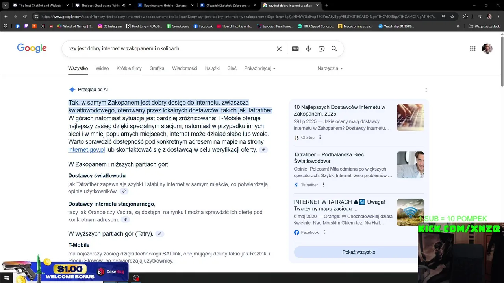Click link icon after 'konkretnym adresem'
504x283 pixels.
[125, 220]
